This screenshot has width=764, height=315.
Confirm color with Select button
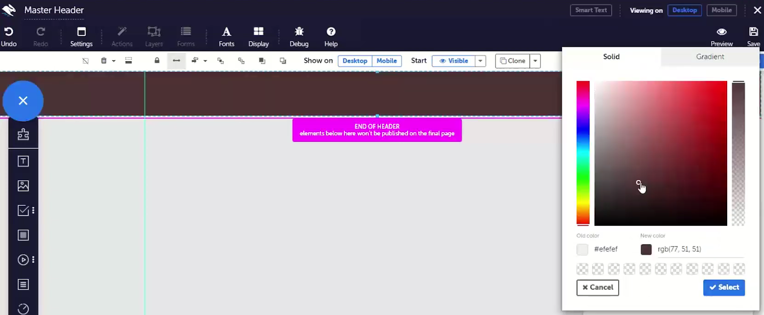(x=724, y=287)
